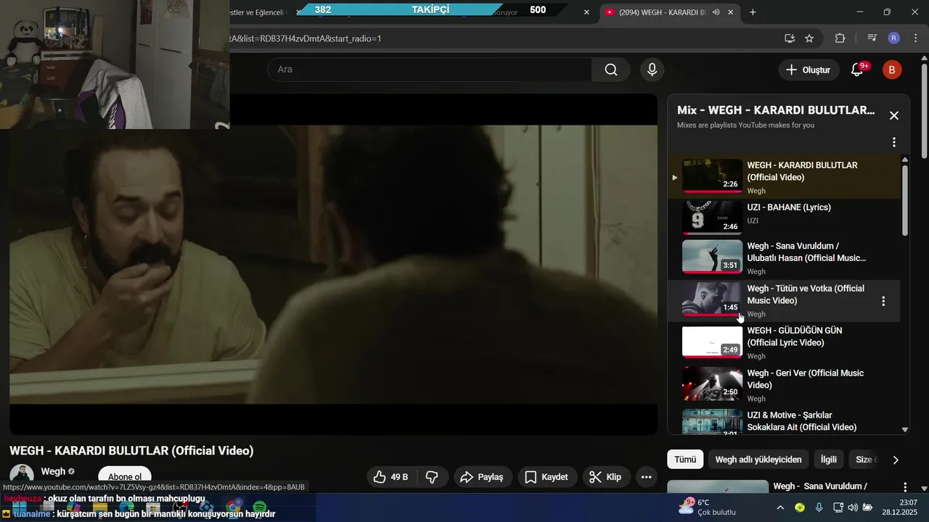Close the tab next to the YouTube tab
This screenshot has height=522, width=929.
click(586, 12)
